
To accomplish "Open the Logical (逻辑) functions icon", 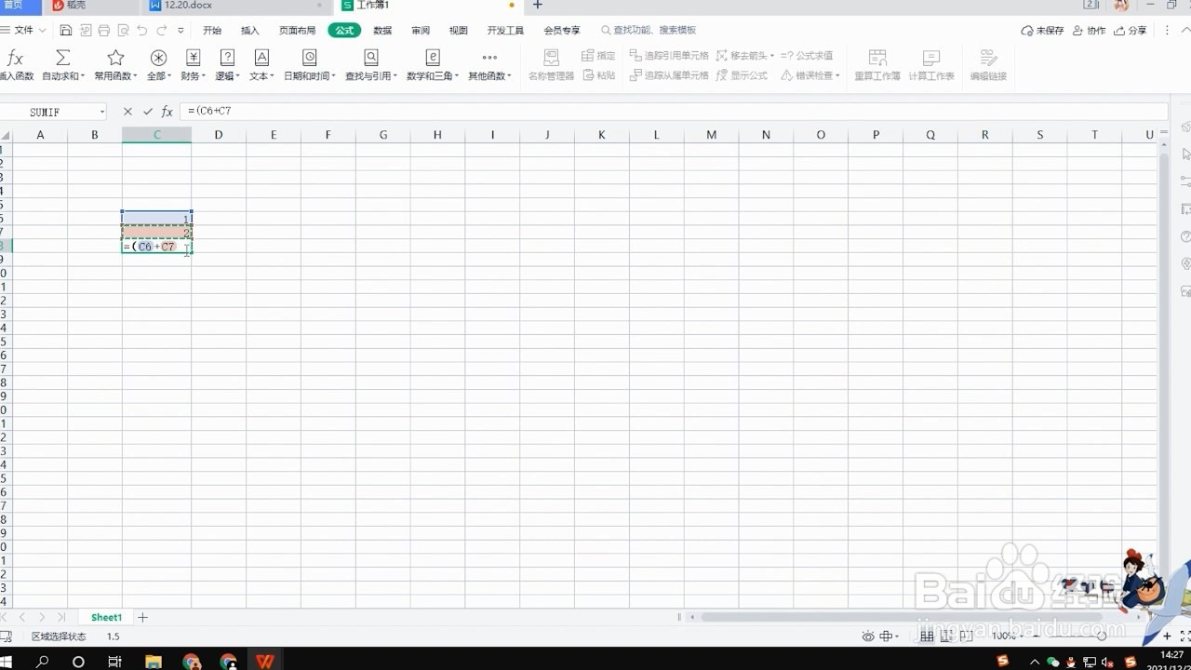I will (227, 58).
